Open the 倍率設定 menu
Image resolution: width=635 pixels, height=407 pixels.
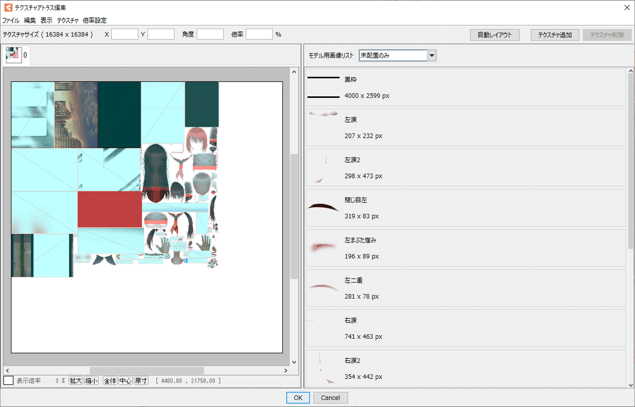click(x=95, y=21)
